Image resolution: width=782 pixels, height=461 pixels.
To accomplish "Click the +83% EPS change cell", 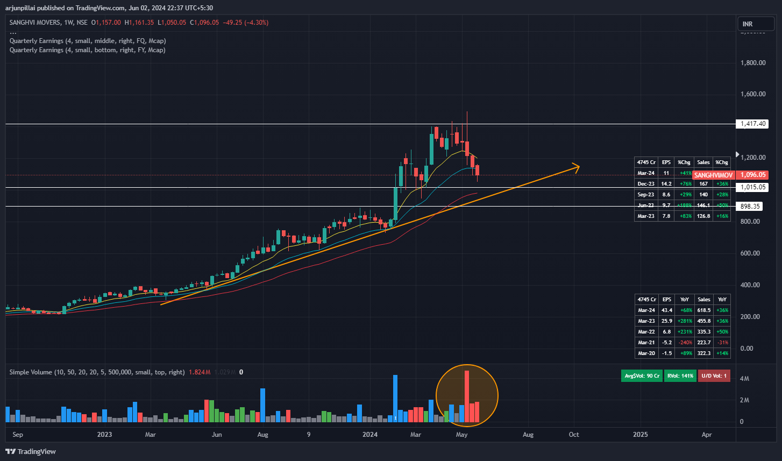I will coord(685,216).
